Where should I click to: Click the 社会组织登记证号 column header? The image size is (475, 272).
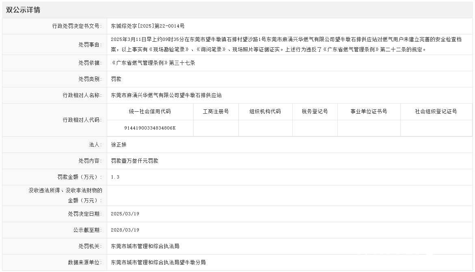(x=436, y=112)
